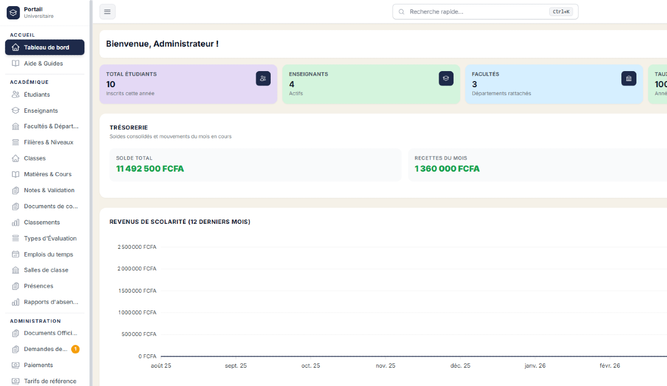Click the Enseignants card graduation cap icon
The height and width of the screenshot is (386, 667).
coord(446,78)
